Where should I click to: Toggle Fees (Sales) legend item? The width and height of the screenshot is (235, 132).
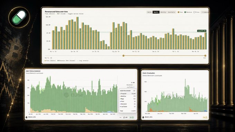click(x=50, y=61)
